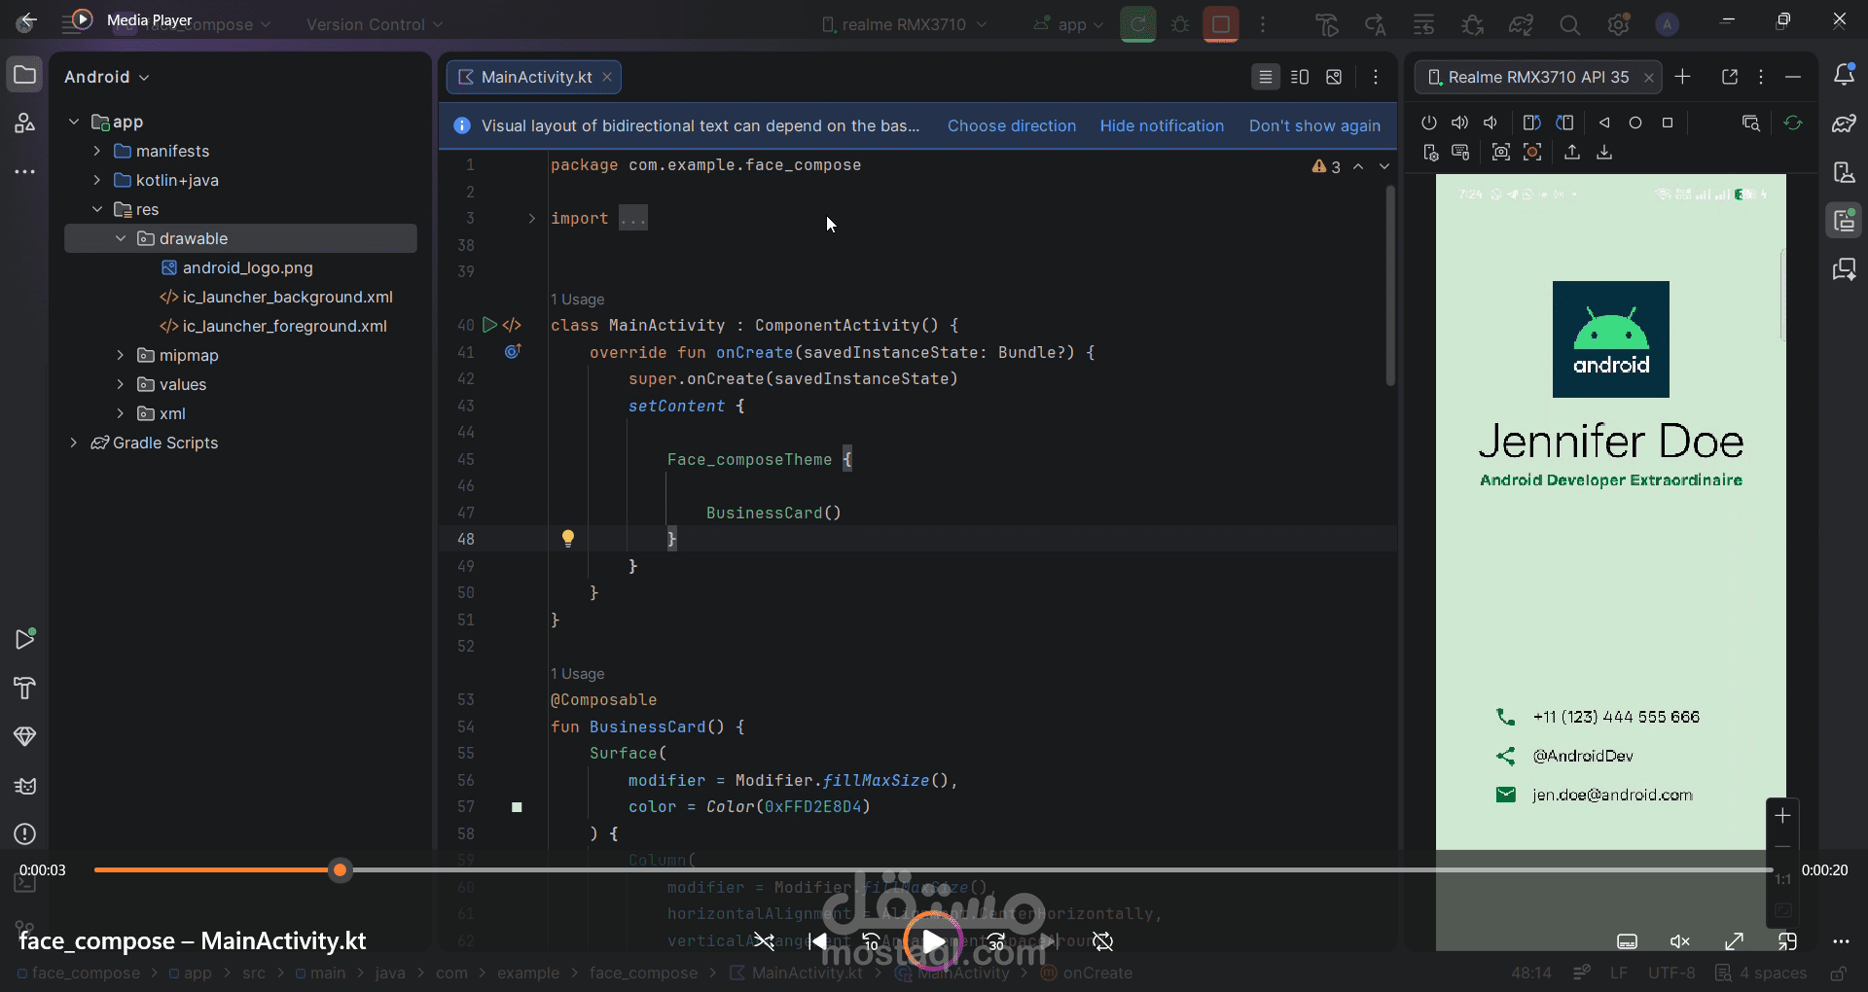Toggle Media Player mini player mode
This screenshot has height=992, width=1868.
(1787, 941)
